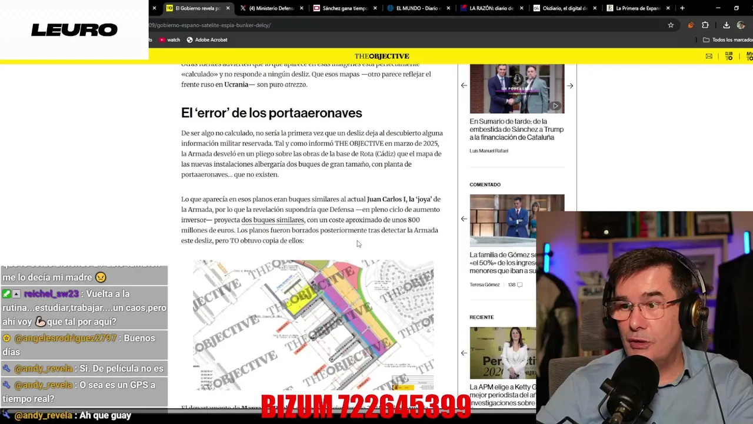Open 'En Sumario de tarde' article headline
Image resolution: width=753 pixels, height=424 pixels.
coord(517,130)
